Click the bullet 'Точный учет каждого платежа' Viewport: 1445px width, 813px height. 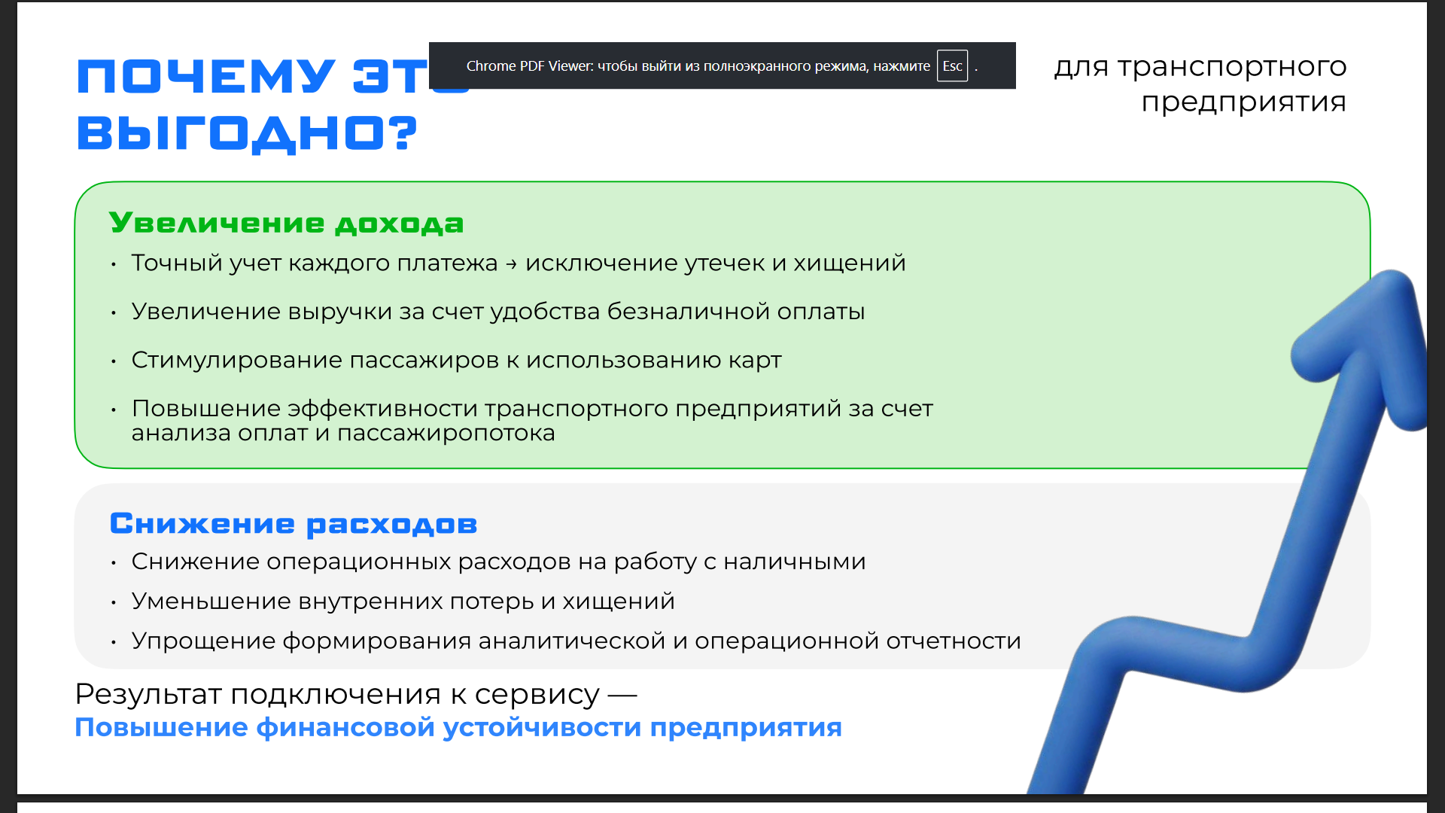click(314, 263)
